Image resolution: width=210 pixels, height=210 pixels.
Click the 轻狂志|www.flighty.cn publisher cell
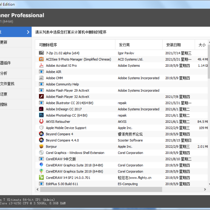coord(135,178)
